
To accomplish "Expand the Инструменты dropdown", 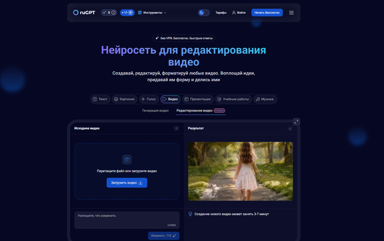I will 152,13.
